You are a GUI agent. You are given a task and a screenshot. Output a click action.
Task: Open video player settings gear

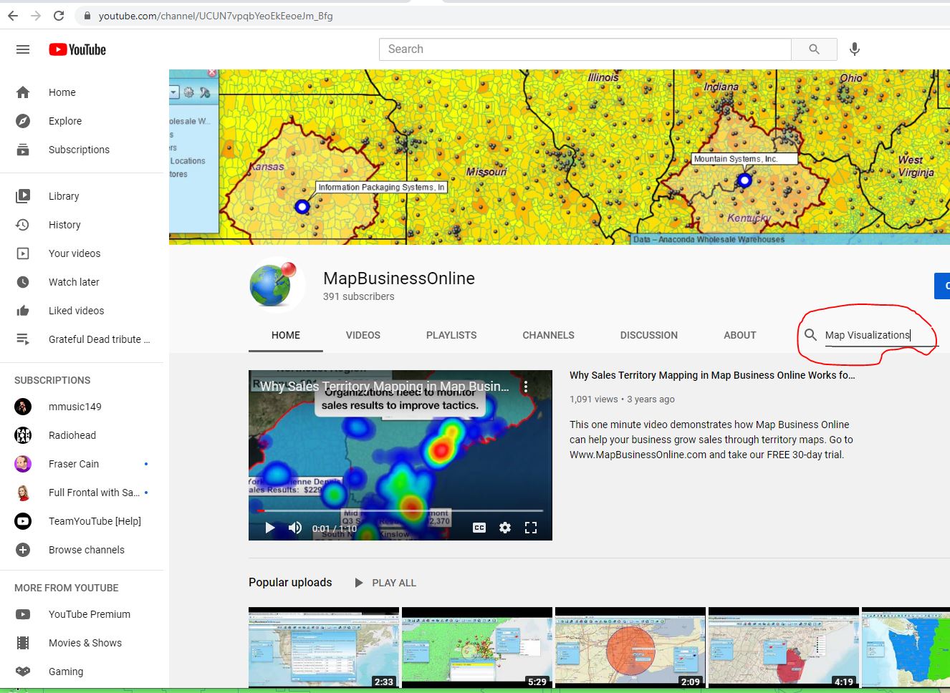505,528
